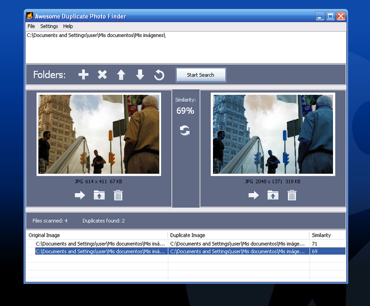This screenshot has height=306, width=370.
Task: Click the right arrow under the left image
Action: coord(80,195)
